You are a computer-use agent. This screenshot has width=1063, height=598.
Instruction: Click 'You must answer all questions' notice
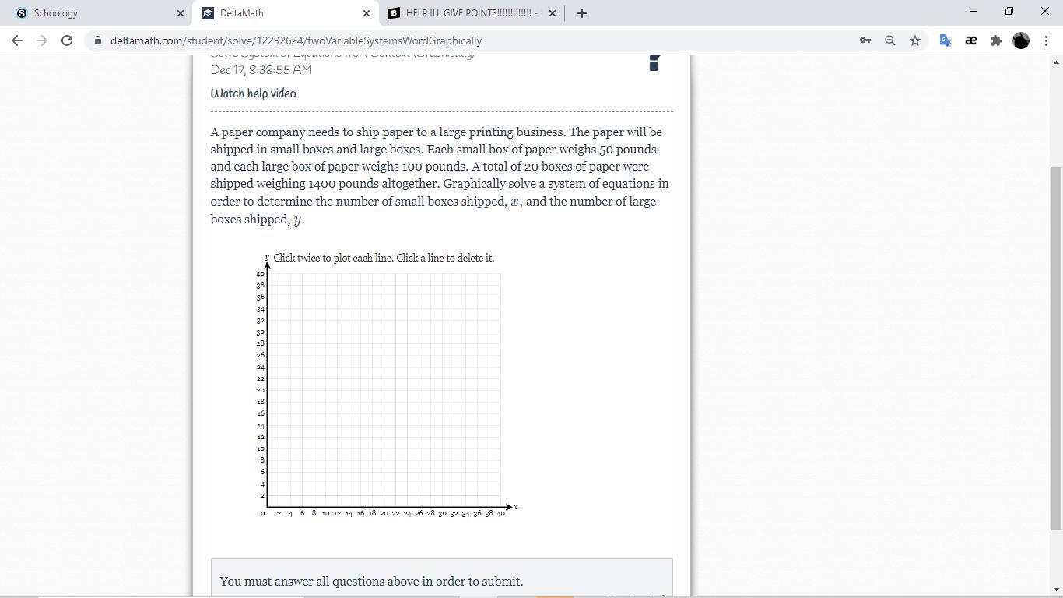tap(371, 581)
